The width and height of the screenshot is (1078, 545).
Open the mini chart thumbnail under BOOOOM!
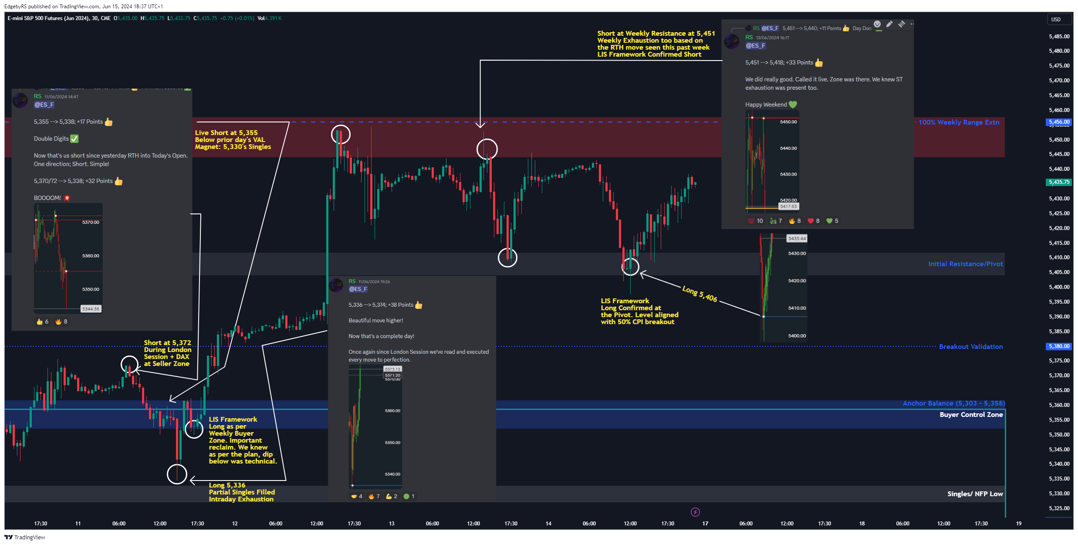(68, 258)
